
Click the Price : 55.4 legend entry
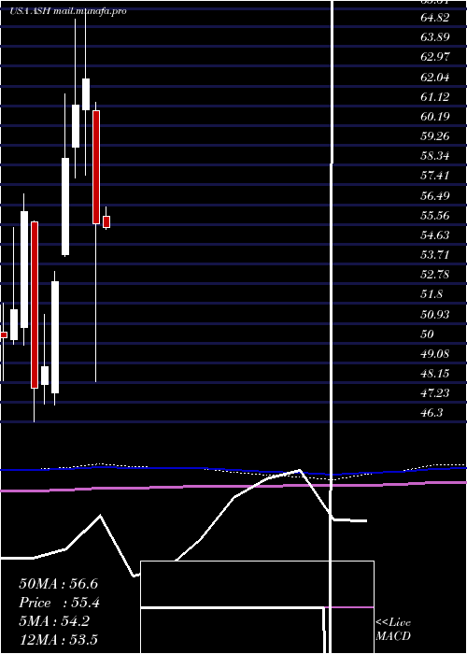coord(59,603)
